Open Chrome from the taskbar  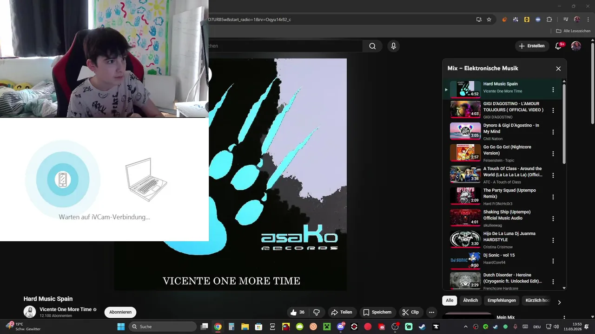click(218, 327)
